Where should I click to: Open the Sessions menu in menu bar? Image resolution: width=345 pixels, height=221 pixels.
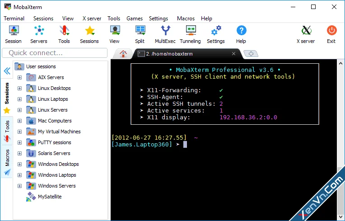point(43,19)
